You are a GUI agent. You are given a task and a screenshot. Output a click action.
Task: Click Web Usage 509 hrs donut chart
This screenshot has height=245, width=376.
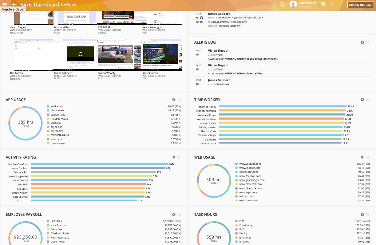pyautogui.click(x=214, y=181)
